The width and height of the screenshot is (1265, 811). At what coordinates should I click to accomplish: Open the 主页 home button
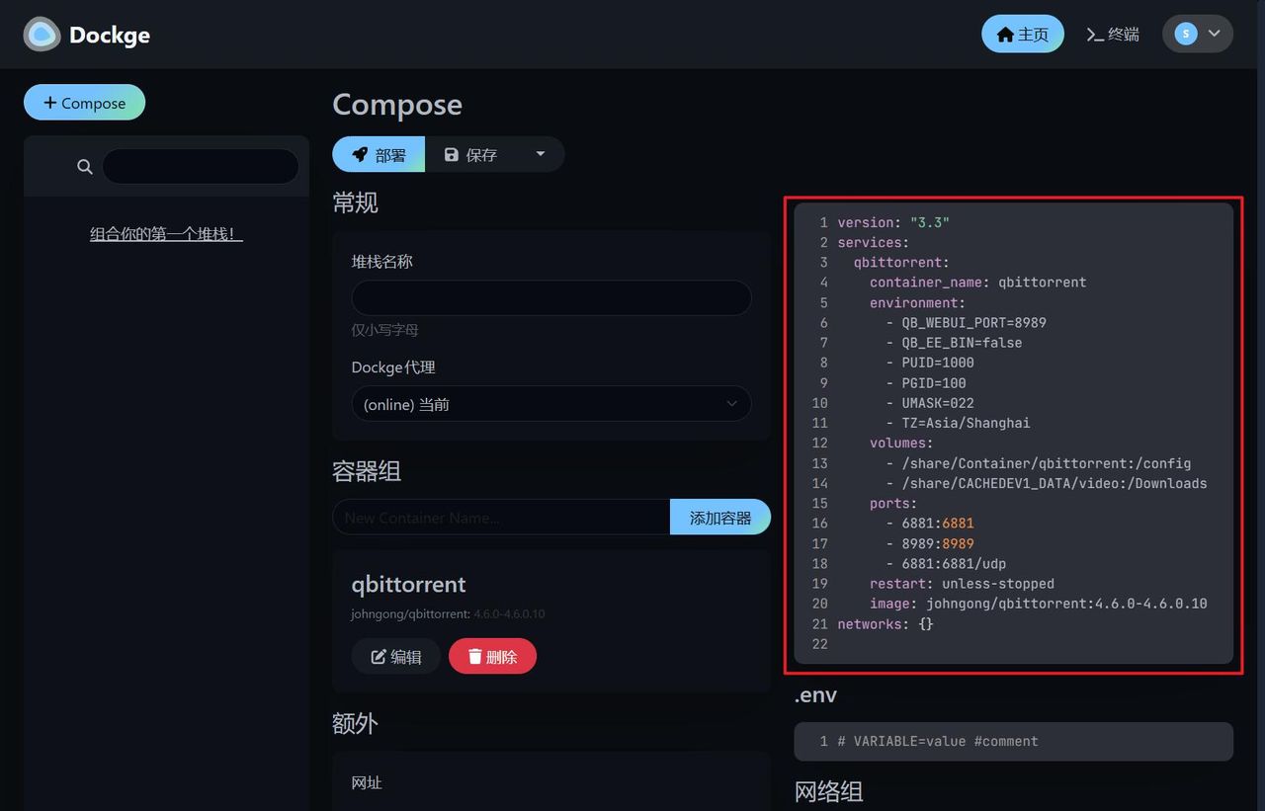click(x=1023, y=34)
